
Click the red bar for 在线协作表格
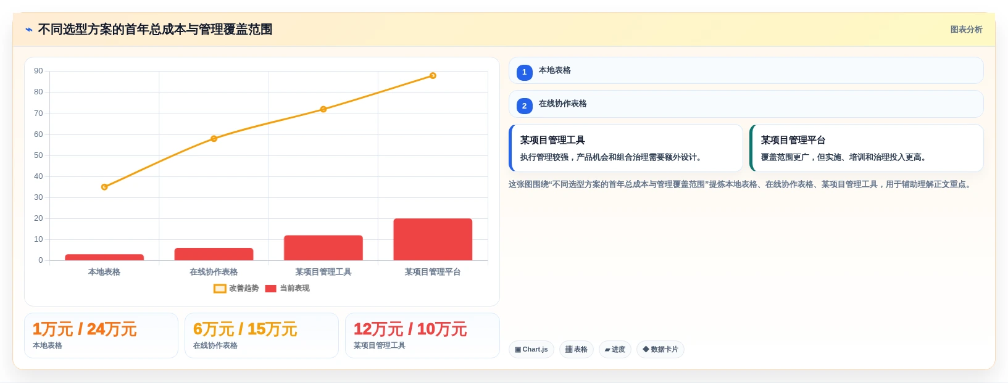click(x=214, y=254)
